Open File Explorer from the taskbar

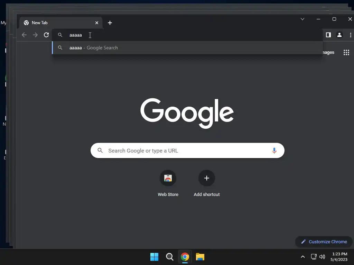[200, 257]
